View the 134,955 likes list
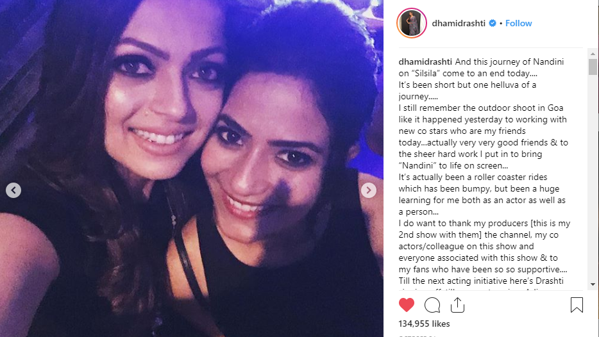 [424, 324]
